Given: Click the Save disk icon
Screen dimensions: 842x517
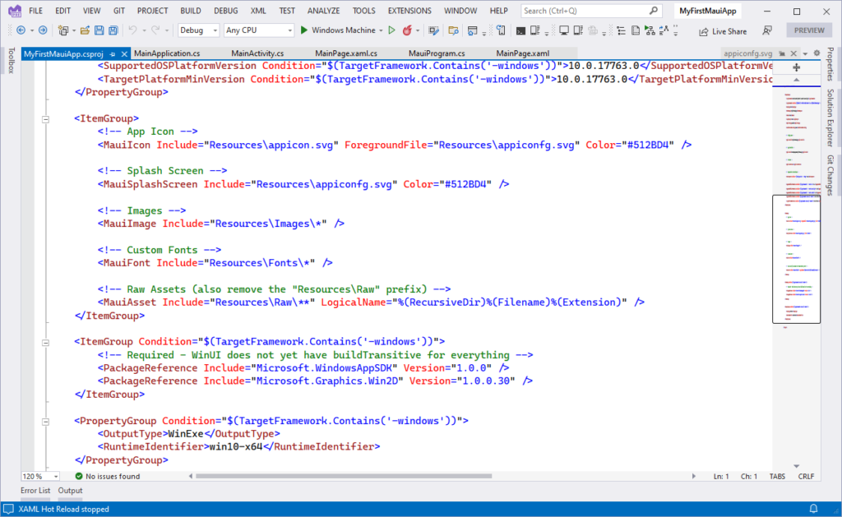Looking at the screenshot, I should (99, 30).
